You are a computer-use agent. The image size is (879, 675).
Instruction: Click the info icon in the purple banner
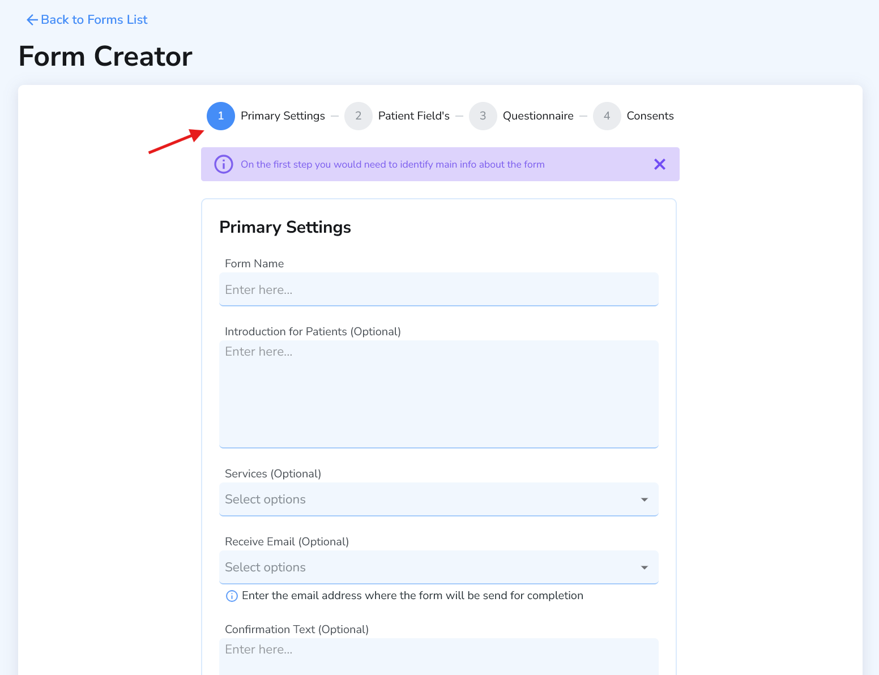pyautogui.click(x=223, y=164)
